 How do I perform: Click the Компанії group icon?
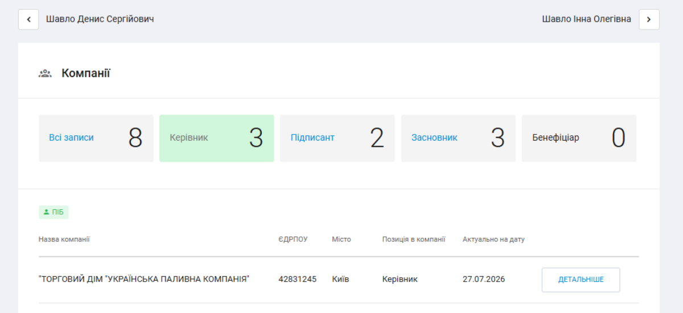click(x=45, y=73)
